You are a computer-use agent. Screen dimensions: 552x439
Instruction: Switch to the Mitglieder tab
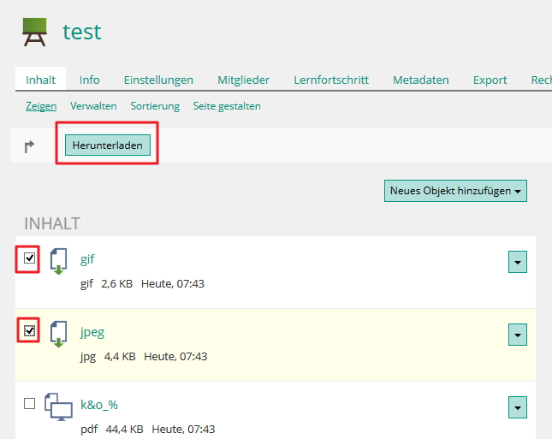point(243,80)
